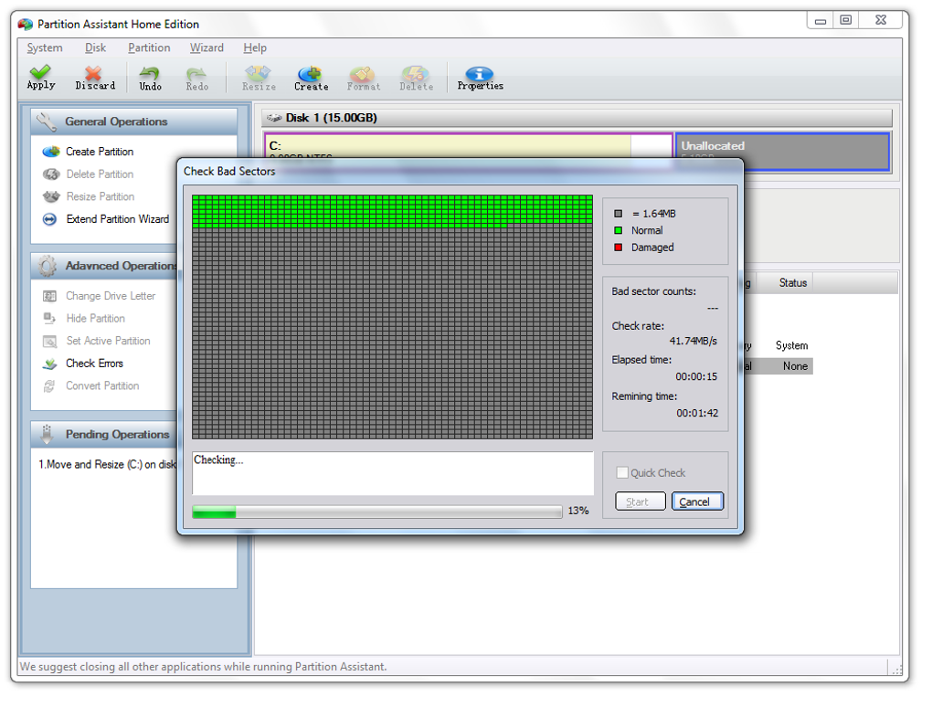Enable the Quick Check option
Viewport: 932px width, 707px height.
click(620, 472)
